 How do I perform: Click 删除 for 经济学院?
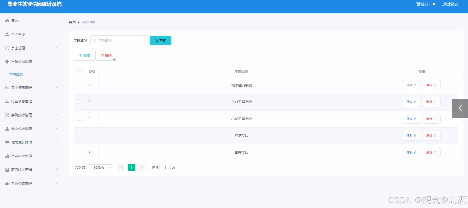pos(432,136)
